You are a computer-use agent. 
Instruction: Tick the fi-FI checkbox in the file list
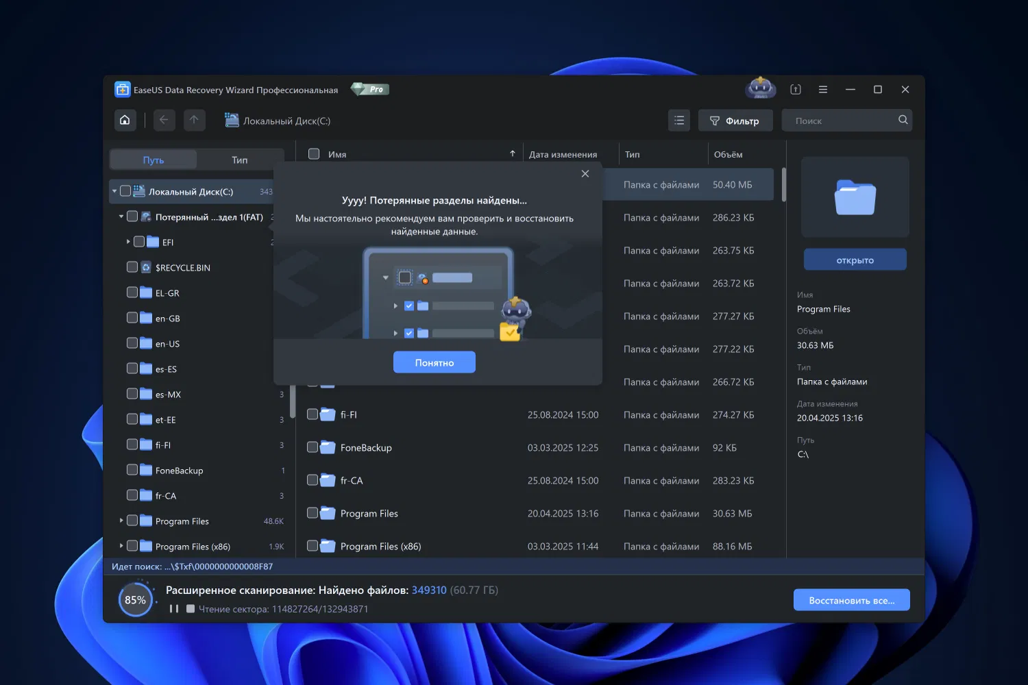(313, 414)
